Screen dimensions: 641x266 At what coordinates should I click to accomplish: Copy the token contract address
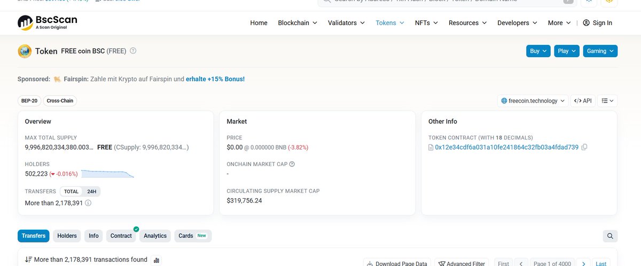pyautogui.click(x=584, y=147)
